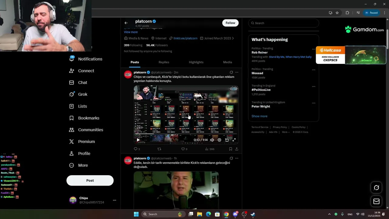389x219 pixels.
Task: Open floating Grok button at bottom right
Action: click(x=376, y=188)
